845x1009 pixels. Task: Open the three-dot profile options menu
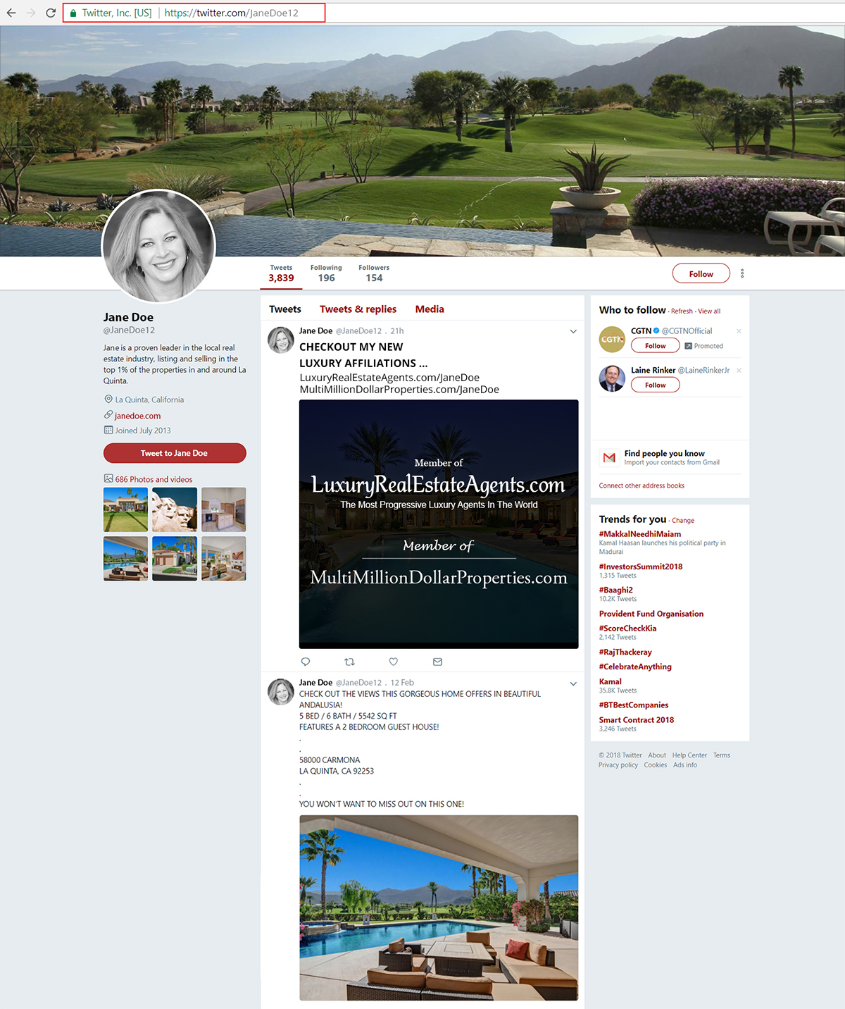click(x=742, y=273)
